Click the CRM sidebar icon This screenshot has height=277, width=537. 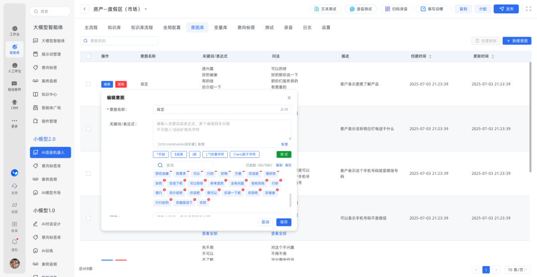(x=14, y=103)
